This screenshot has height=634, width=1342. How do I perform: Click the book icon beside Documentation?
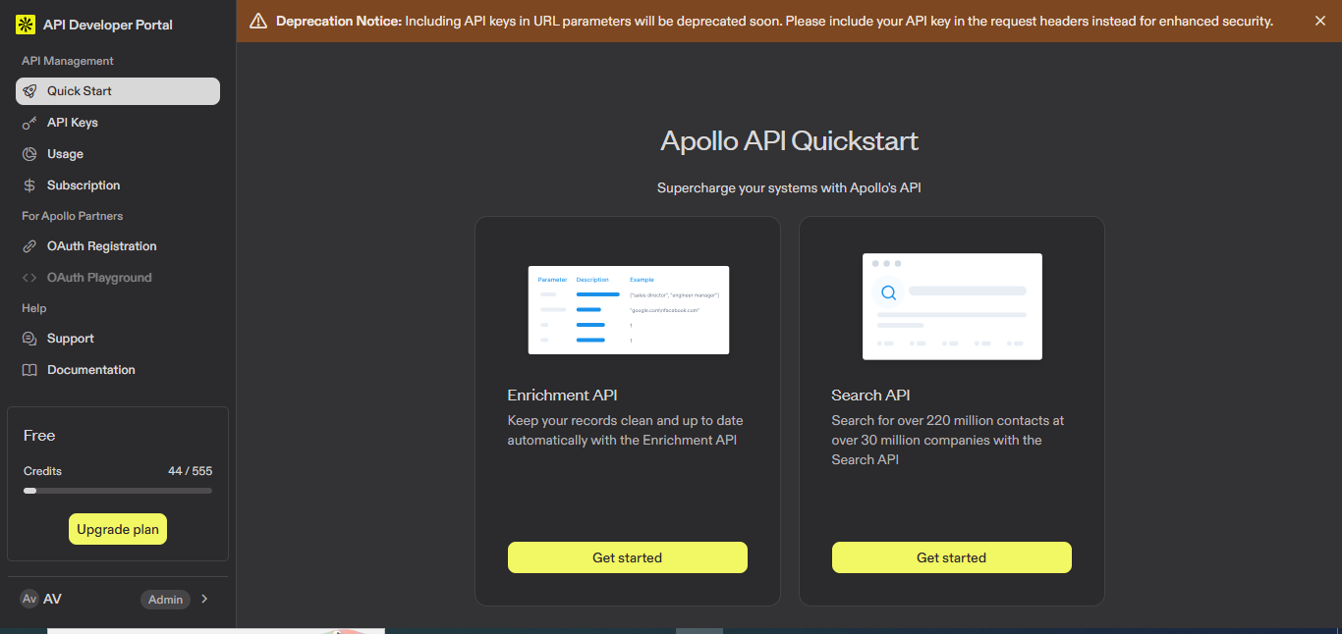pos(29,370)
